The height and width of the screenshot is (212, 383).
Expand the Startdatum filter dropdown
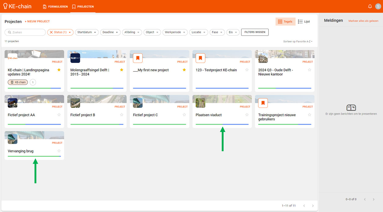click(x=87, y=32)
